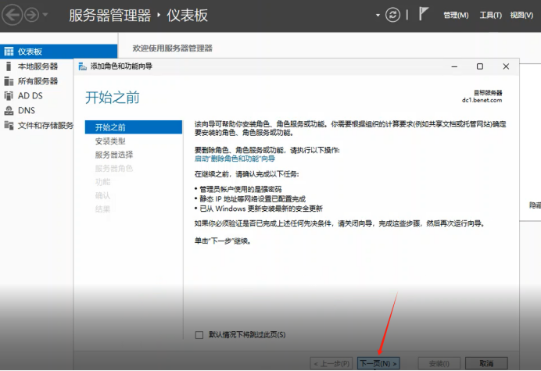Select the DNS role icon in sidebar
Viewport: 541px width, 371px height.
click(x=9, y=111)
